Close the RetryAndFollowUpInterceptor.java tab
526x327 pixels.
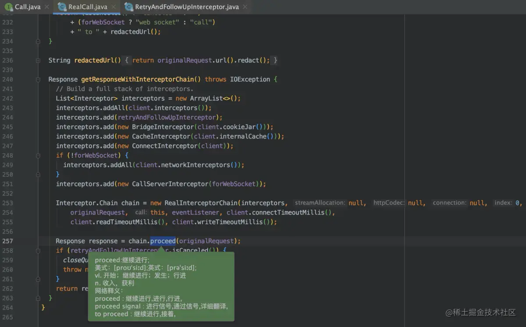click(x=245, y=7)
